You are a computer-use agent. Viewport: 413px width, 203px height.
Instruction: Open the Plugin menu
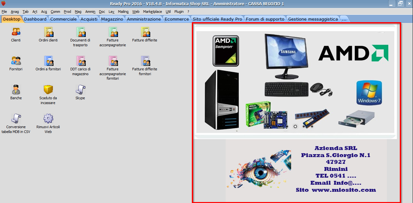pyautogui.click(x=179, y=12)
